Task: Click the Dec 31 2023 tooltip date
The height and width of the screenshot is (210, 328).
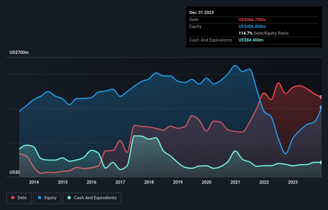Action: [x=201, y=12]
